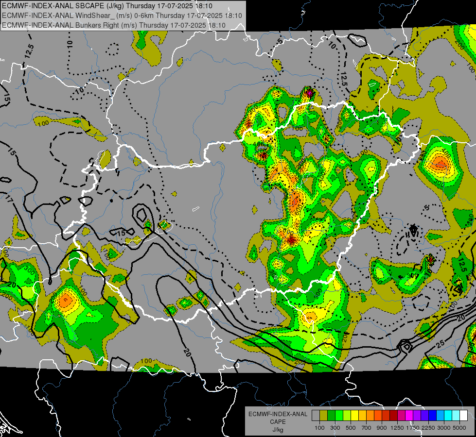Screen dimensions: 476x437
Task: Click the 1250 tick label in legend
Action: coord(397,428)
